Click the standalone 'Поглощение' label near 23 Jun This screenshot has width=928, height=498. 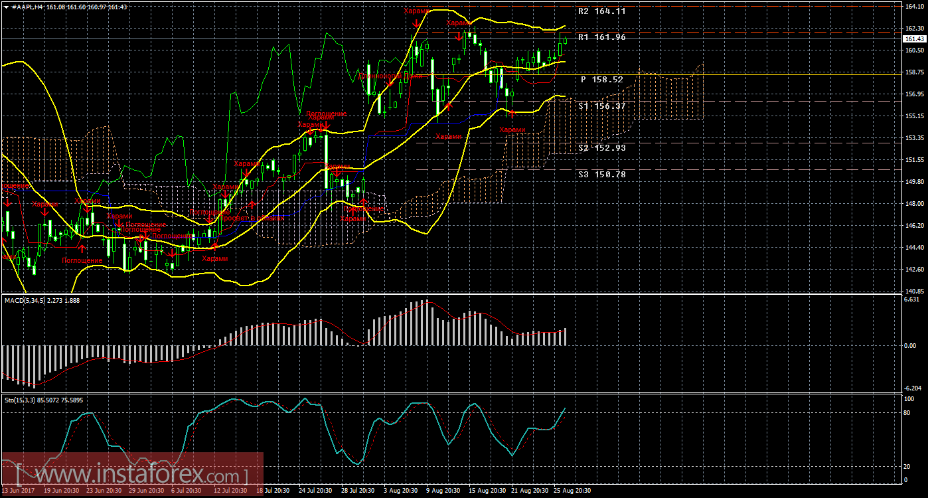[x=82, y=260]
